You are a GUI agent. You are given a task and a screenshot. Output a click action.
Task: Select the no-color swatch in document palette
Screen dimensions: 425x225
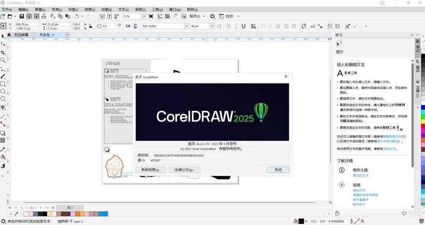tap(26, 214)
